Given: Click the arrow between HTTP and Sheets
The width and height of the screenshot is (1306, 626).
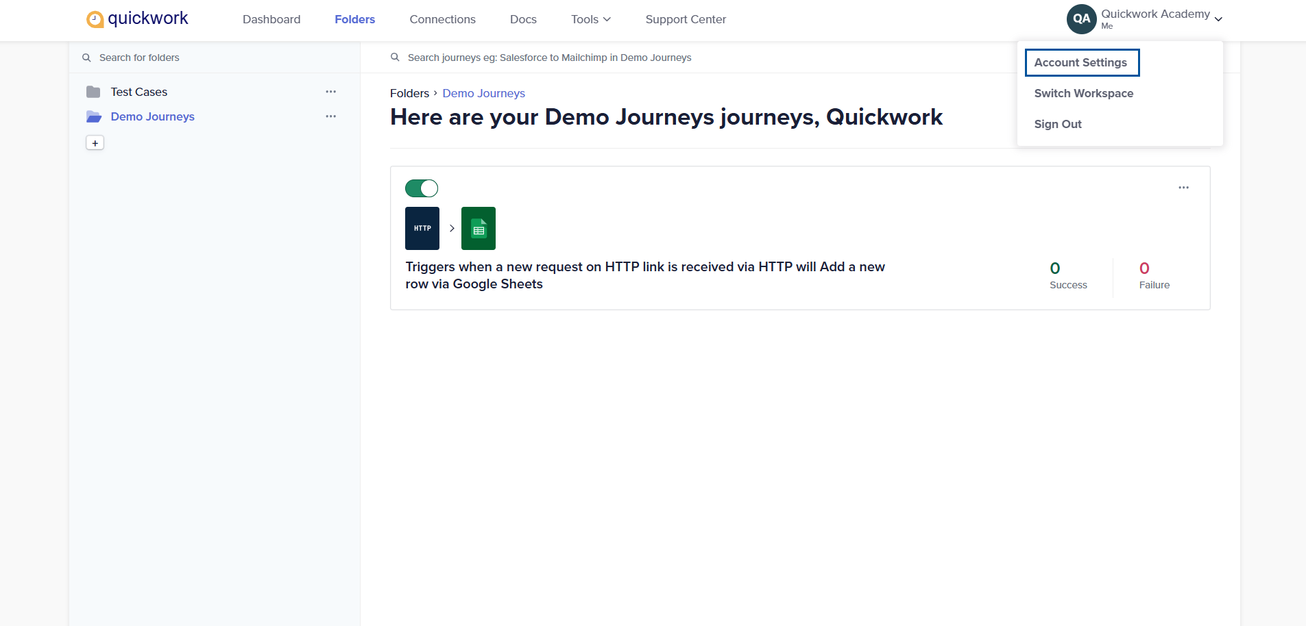Looking at the screenshot, I should click(452, 228).
